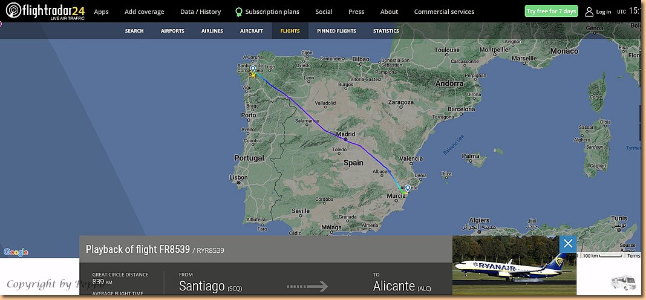Click the Santiago (SCQ) origin text

[210, 286]
